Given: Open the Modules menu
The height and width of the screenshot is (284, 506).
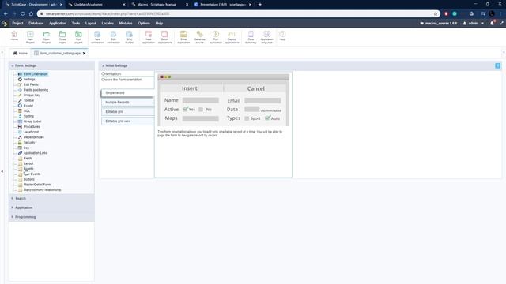Looking at the screenshot, I should click(126, 23).
